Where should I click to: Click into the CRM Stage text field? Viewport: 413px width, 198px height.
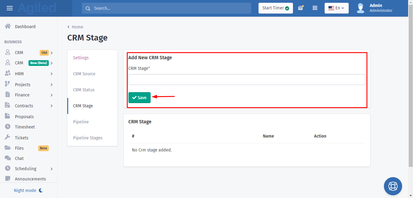point(247,80)
